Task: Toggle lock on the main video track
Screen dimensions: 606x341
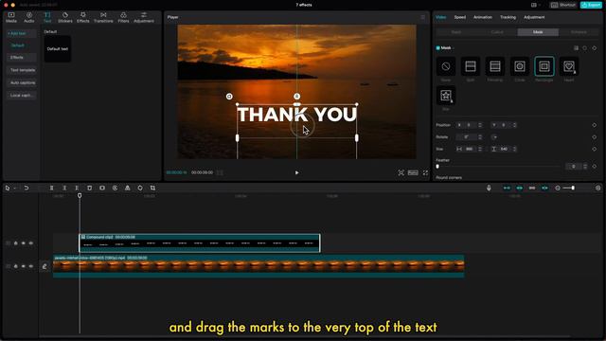Action: pyautogui.click(x=16, y=266)
